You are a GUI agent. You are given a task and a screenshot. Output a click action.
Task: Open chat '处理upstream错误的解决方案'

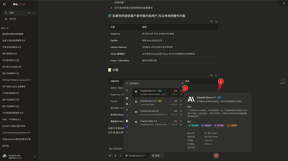[17, 139]
